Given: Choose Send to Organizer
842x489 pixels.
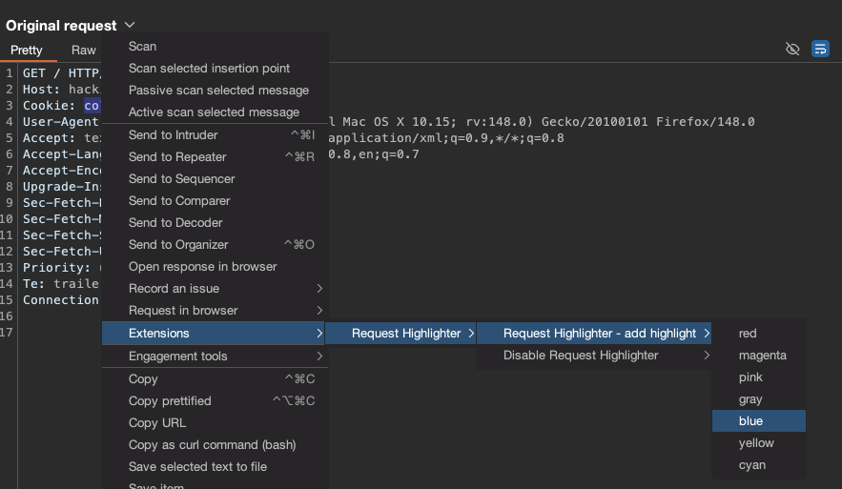Looking at the screenshot, I should [178, 245].
